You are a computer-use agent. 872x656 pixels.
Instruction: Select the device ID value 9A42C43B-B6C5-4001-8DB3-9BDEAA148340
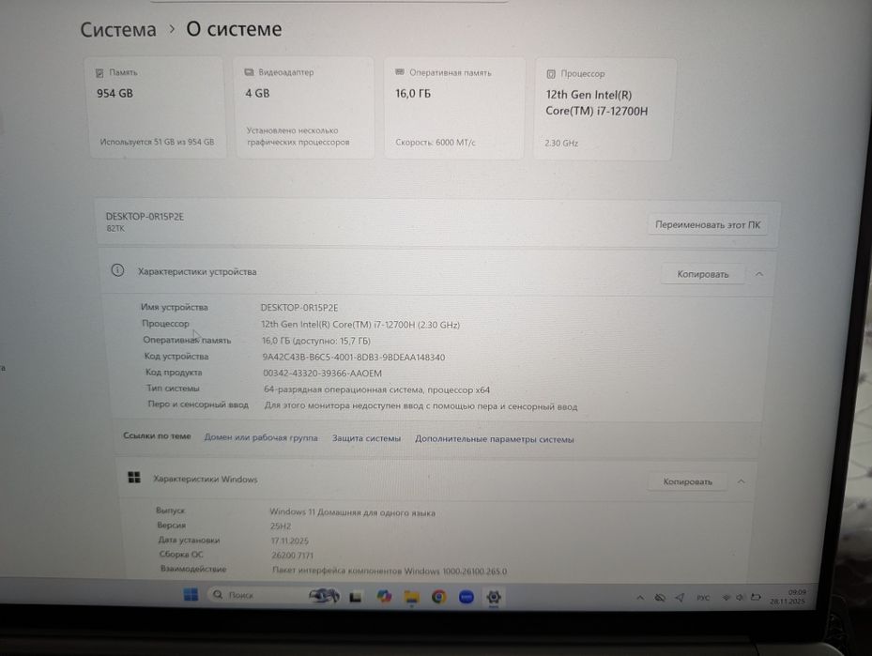pyautogui.click(x=353, y=358)
